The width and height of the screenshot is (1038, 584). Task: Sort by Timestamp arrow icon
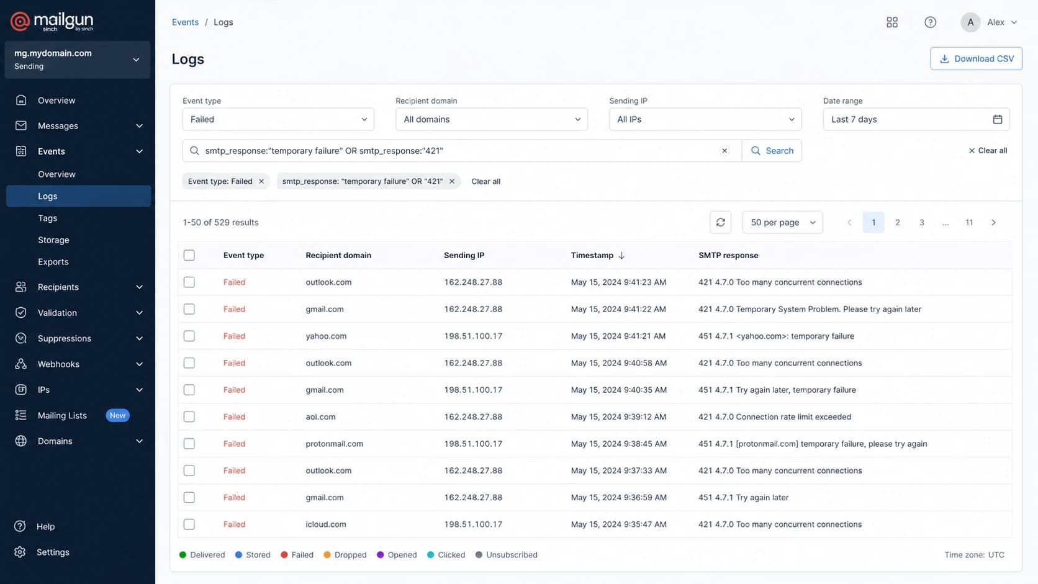pos(621,255)
